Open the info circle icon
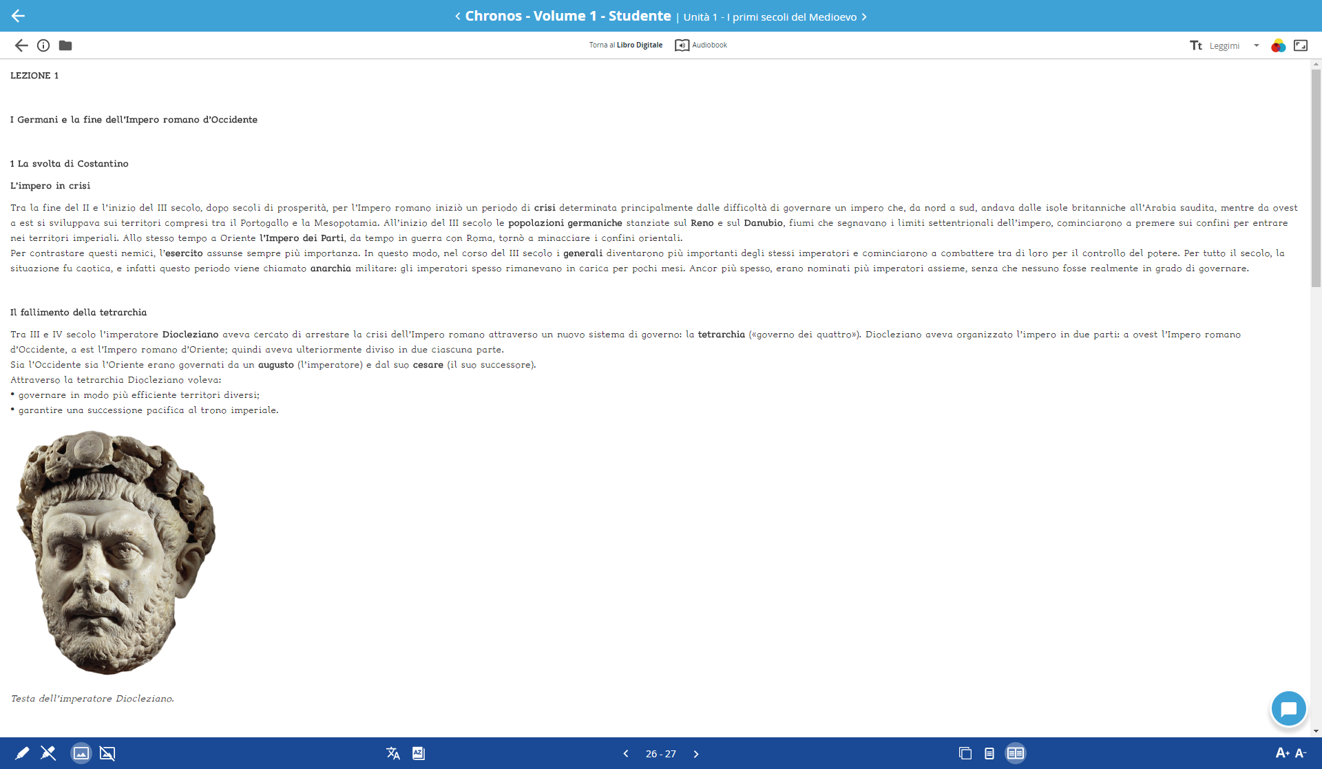This screenshot has width=1322, height=769. tap(43, 45)
